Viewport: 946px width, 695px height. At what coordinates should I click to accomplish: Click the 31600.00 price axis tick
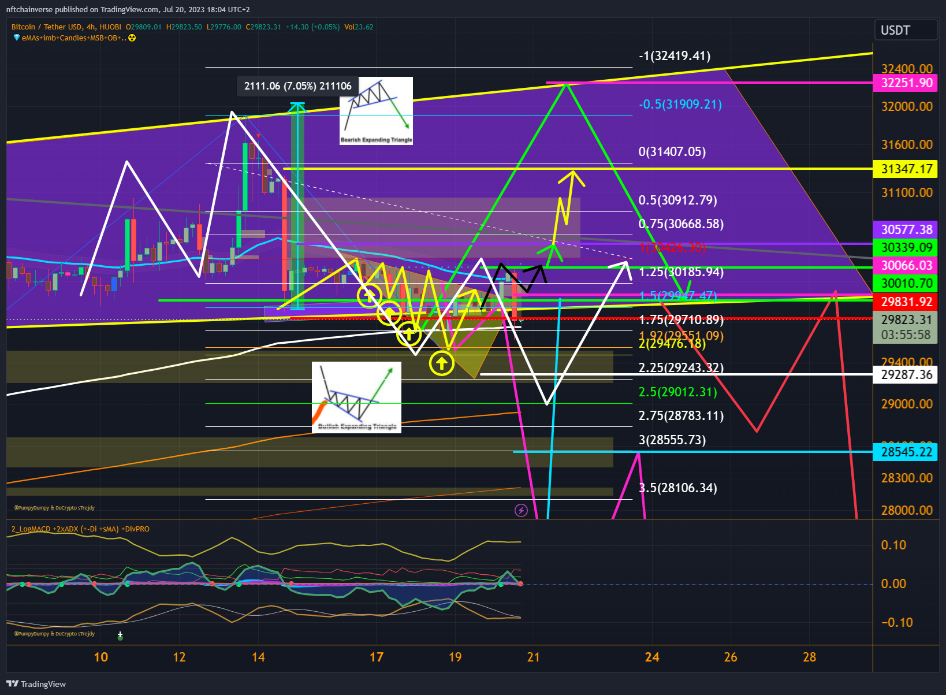[x=907, y=144]
